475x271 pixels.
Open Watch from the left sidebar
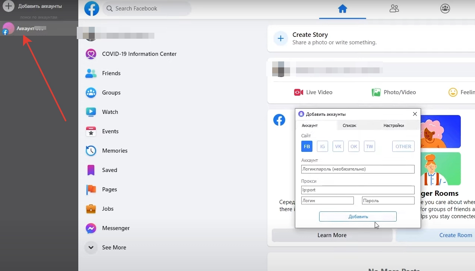point(110,112)
